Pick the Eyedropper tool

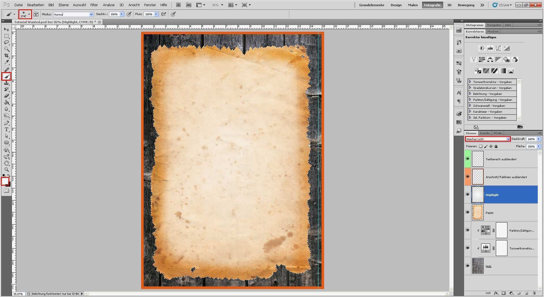click(x=7, y=62)
